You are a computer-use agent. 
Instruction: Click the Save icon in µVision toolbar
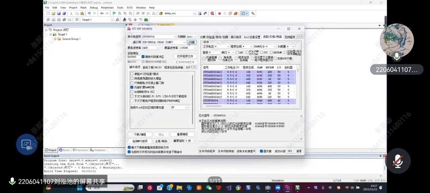click(59, 14)
